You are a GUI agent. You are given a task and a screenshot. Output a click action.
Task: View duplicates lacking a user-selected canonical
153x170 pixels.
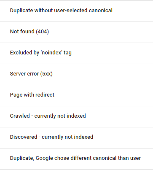pyautogui.click(x=76, y=11)
